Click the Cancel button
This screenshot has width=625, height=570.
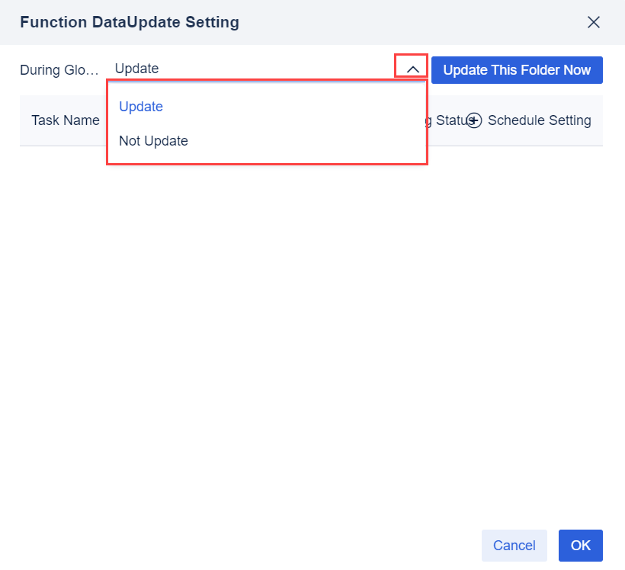[514, 546]
